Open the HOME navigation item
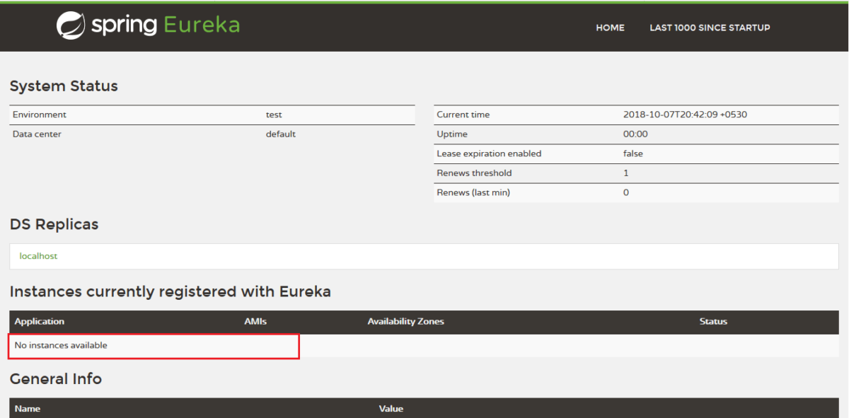Image resolution: width=849 pixels, height=418 pixels. (610, 28)
